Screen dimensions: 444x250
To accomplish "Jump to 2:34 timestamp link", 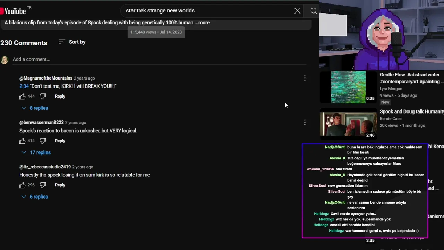I will click(24, 86).
